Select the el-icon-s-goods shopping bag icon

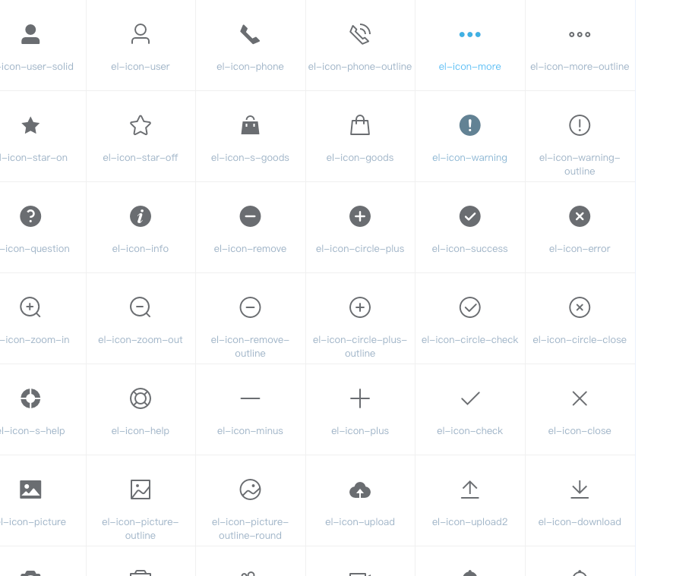click(250, 125)
